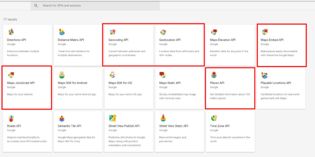The width and height of the screenshot is (315, 157).
Task: Click the Playable Locations API icon
Action: 265,75
